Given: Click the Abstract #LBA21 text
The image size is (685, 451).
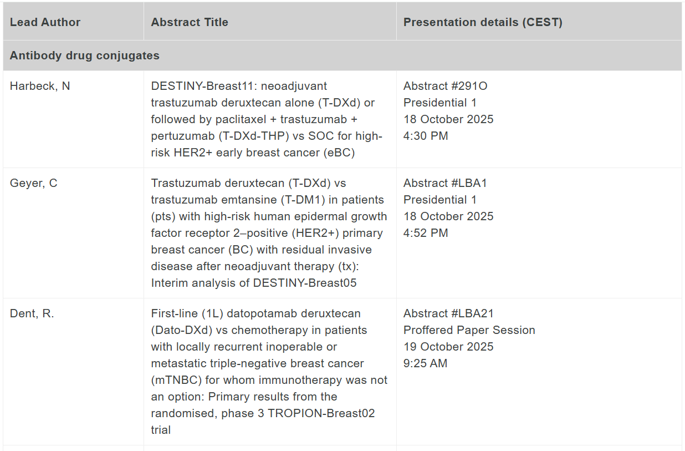Looking at the screenshot, I should pos(448,313).
